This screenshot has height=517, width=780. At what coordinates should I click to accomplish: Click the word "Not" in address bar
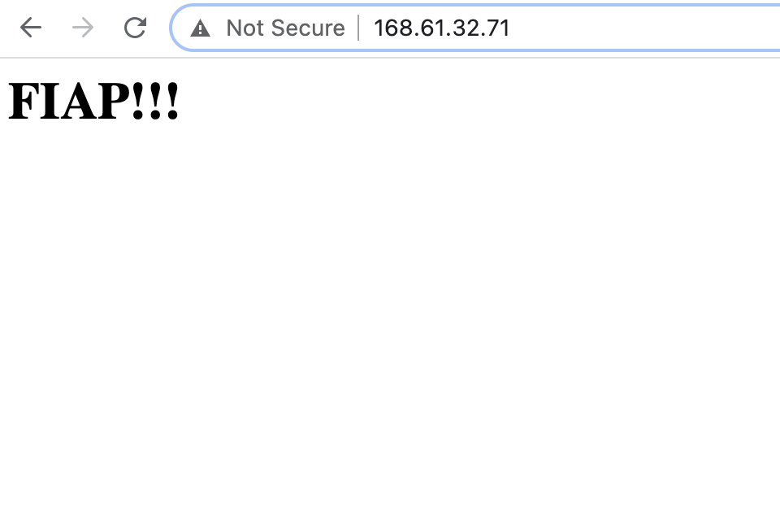pyautogui.click(x=245, y=28)
